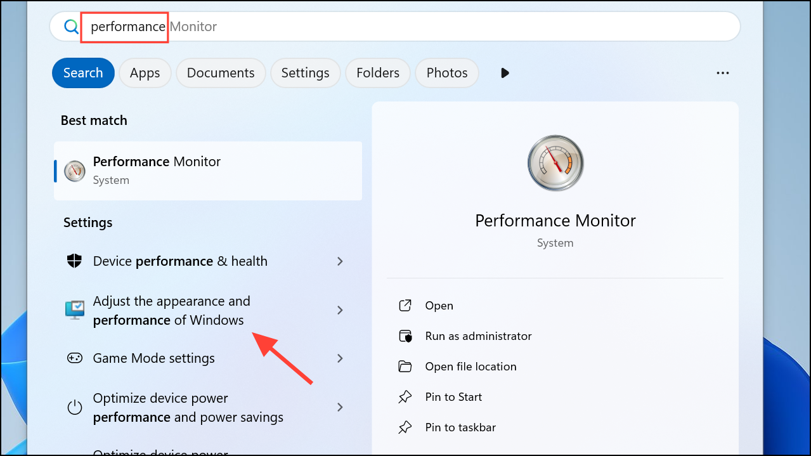Expand Optimize device power performance chevron
Screen dimensions: 811x456
341,407
